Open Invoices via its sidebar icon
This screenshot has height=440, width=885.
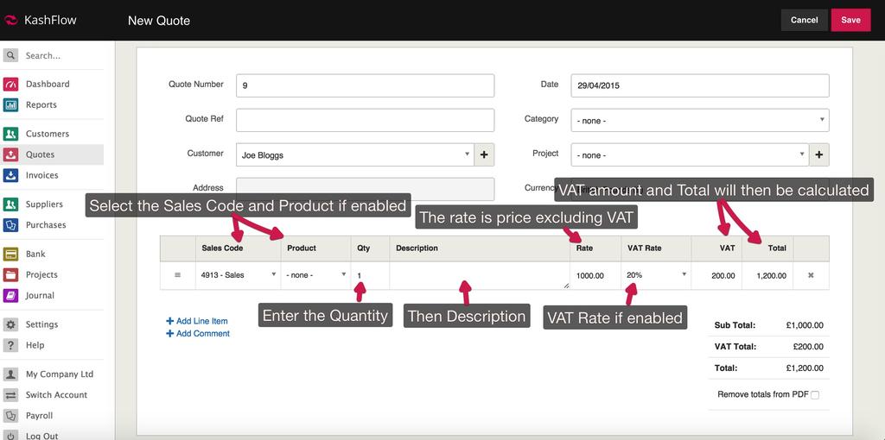10,175
